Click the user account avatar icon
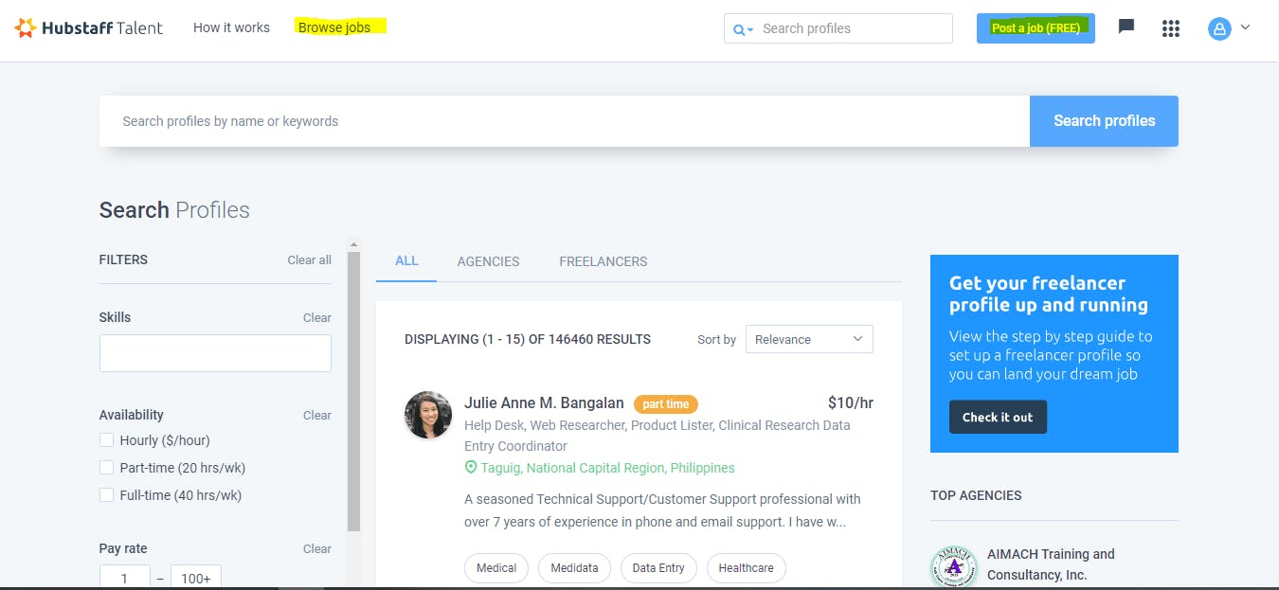The height and width of the screenshot is (590, 1279). [1219, 28]
